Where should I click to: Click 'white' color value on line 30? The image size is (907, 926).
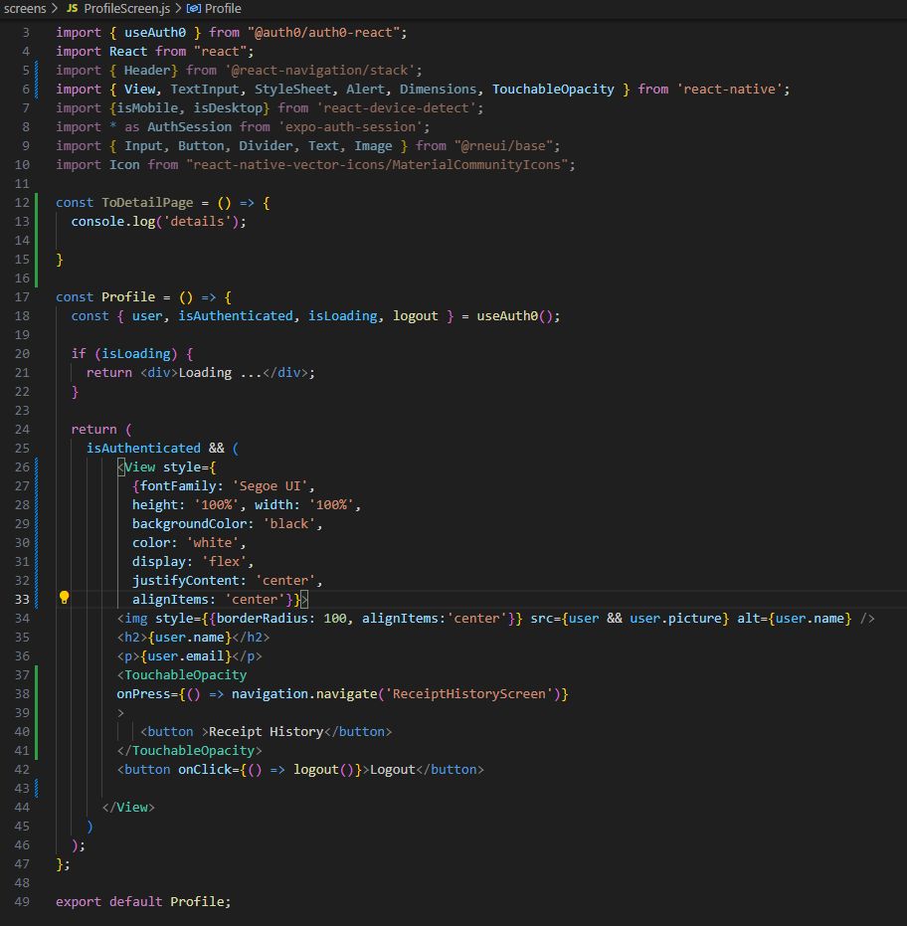tap(213, 543)
